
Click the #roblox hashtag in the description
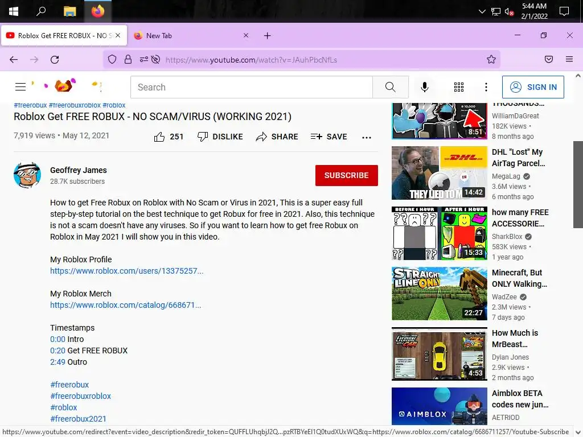(64, 407)
